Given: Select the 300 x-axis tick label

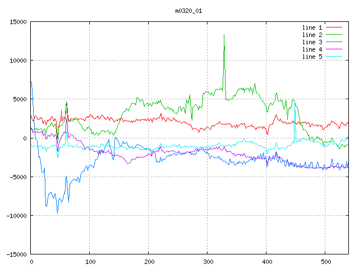Looking at the screenshot, I should [x=208, y=262].
